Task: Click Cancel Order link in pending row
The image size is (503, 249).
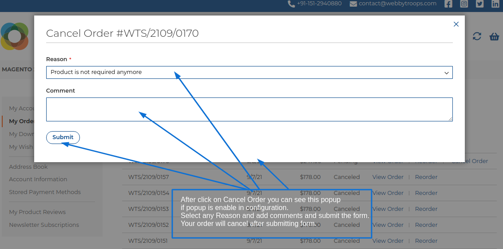Action: (470, 161)
